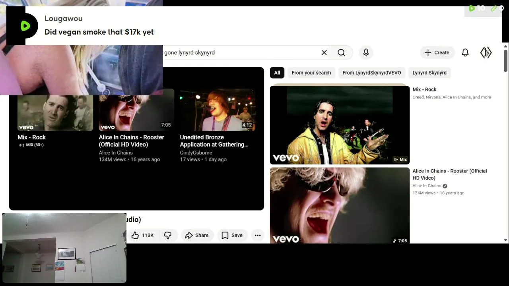Open Alice In Chains channel in sidebar
This screenshot has height=286, width=509.
pos(427,186)
